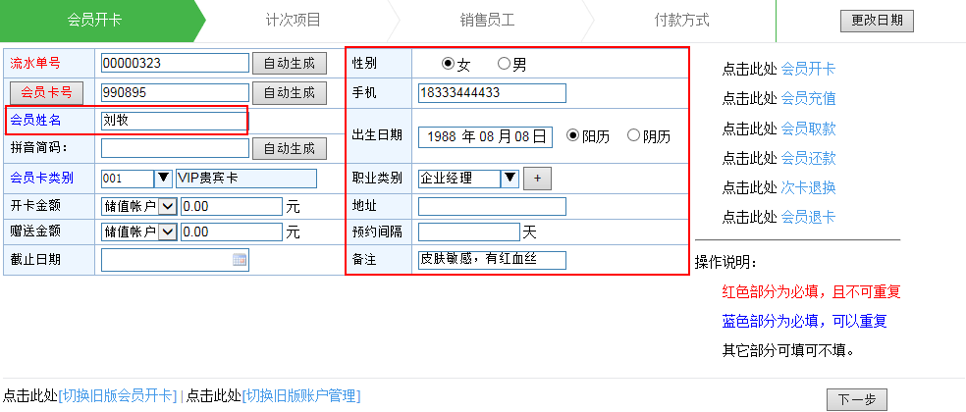
Task: Click the 更改日期 button
Action: click(x=877, y=20)
